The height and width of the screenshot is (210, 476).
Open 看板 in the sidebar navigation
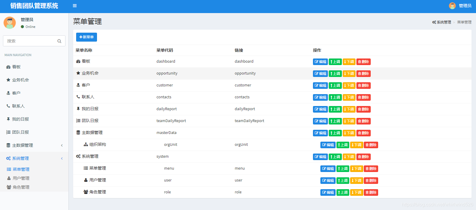[34, 67]
